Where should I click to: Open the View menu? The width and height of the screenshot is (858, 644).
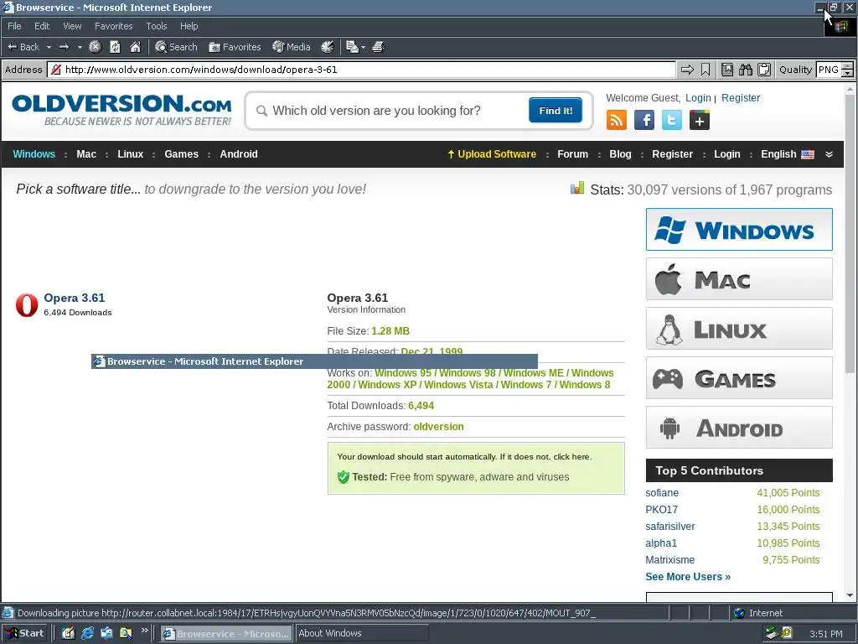tap(72, 26)
